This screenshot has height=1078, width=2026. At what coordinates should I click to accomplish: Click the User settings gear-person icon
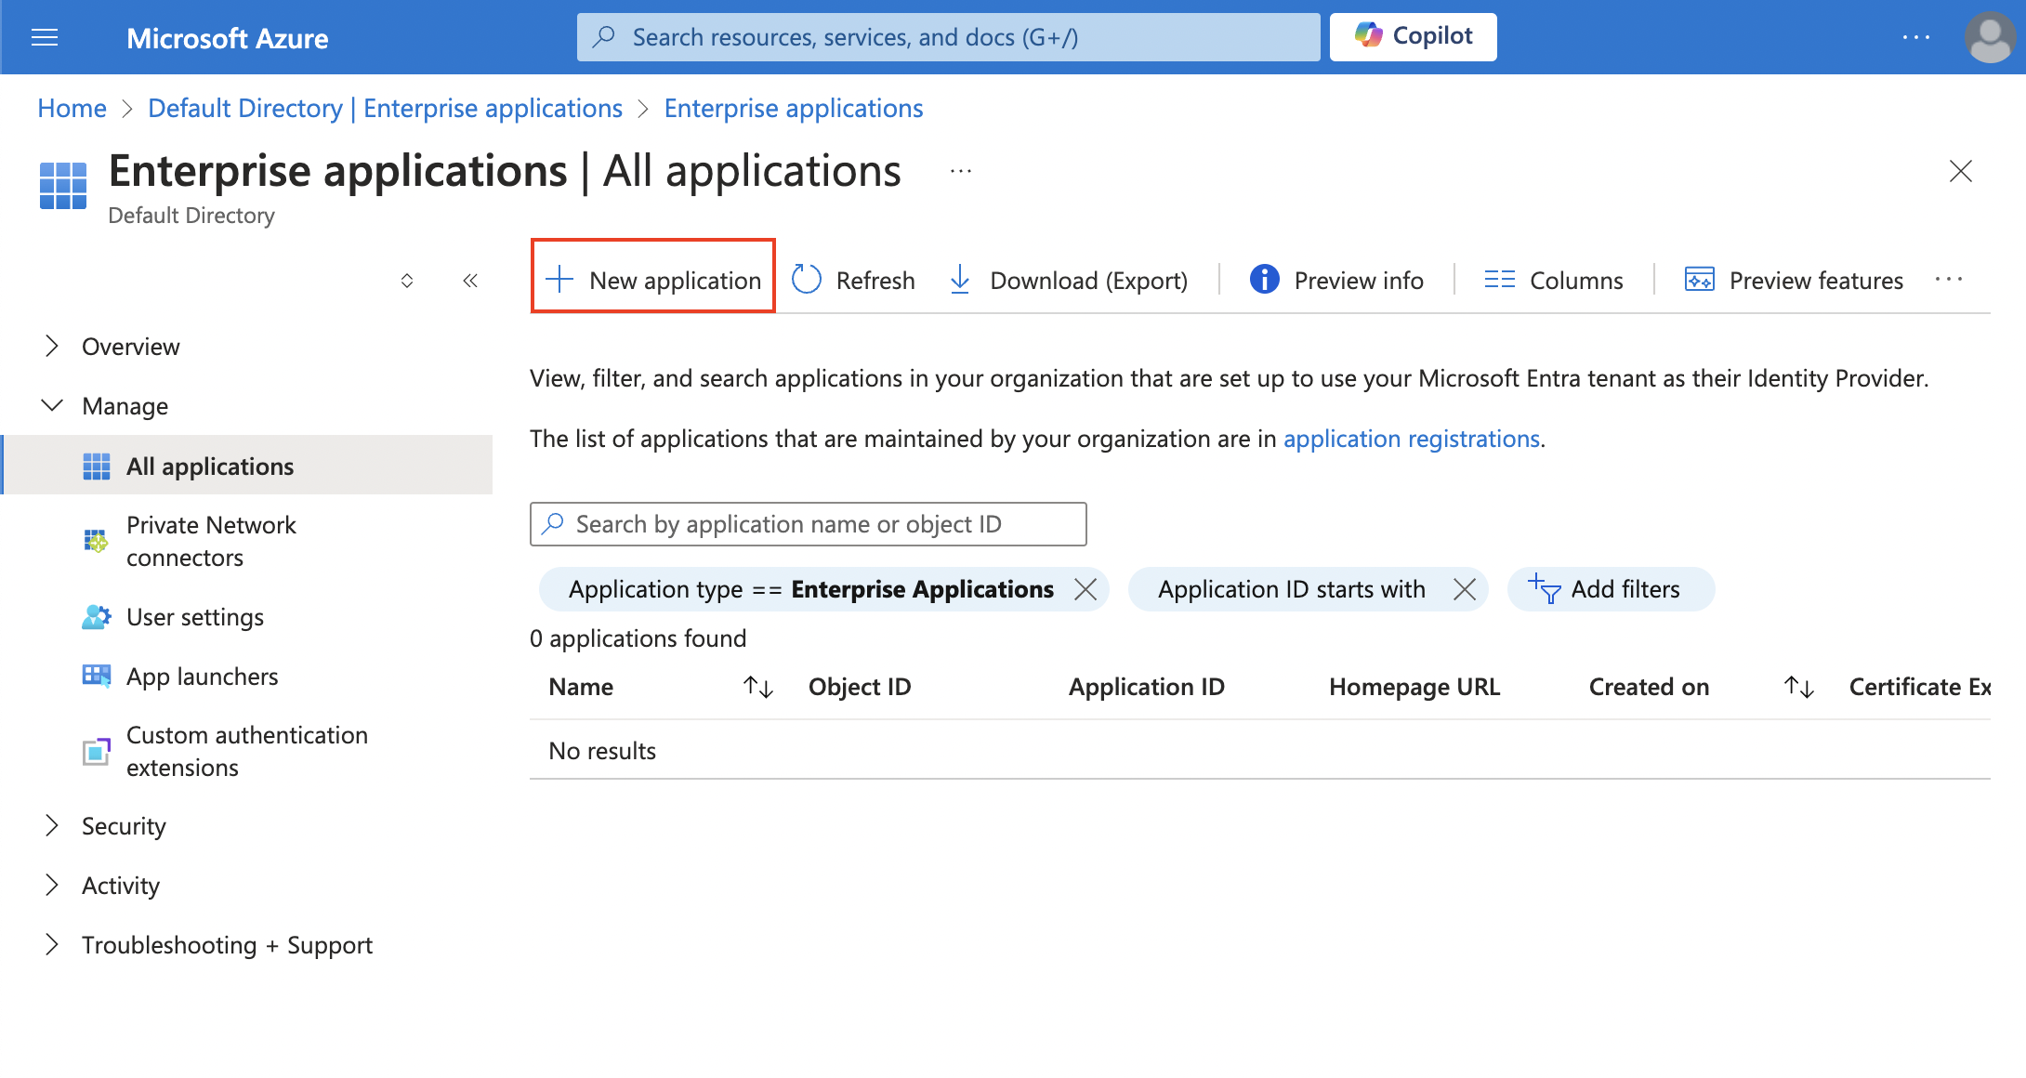coord(97,617)
